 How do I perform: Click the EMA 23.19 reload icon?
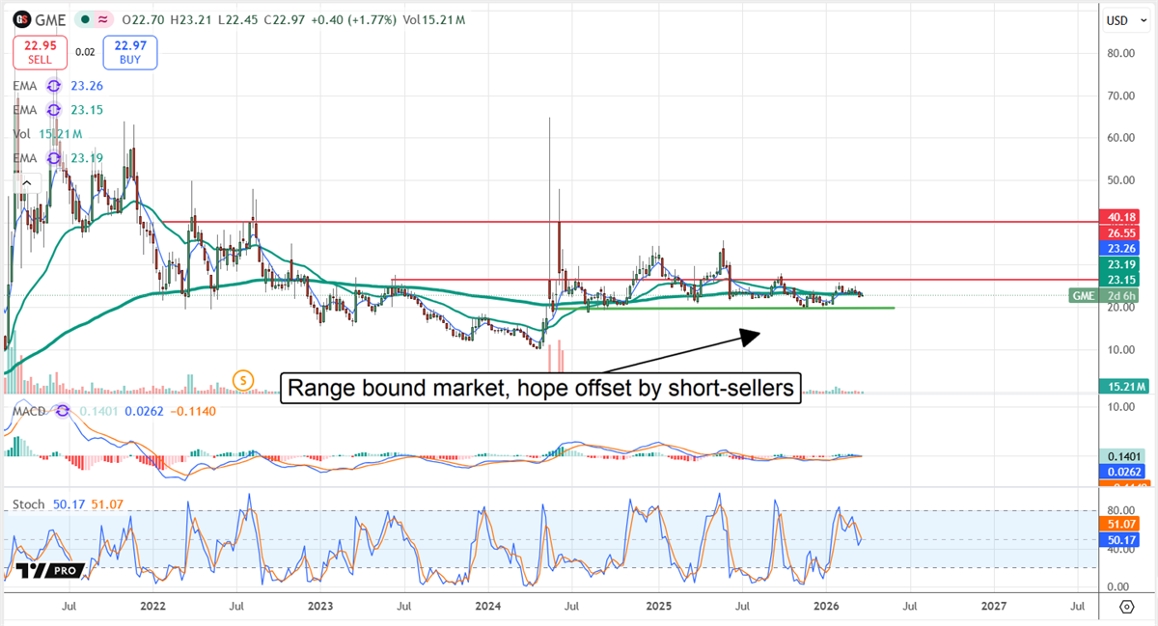pyautogui.click(x=54, y=157)
